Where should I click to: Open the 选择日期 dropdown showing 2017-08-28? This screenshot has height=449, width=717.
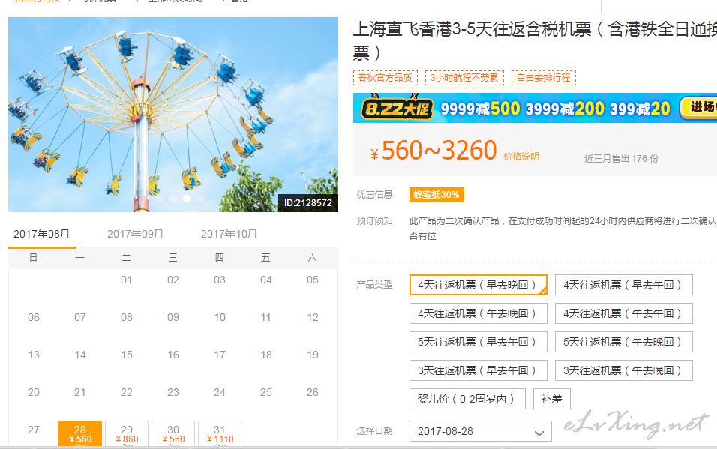(481, 431)
